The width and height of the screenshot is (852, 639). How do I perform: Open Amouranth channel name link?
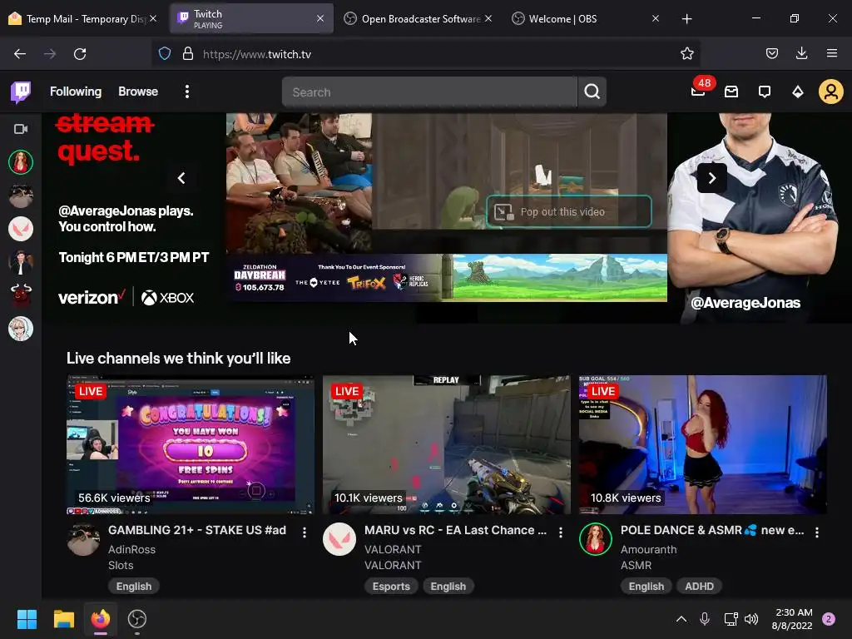tap(649, 549)
